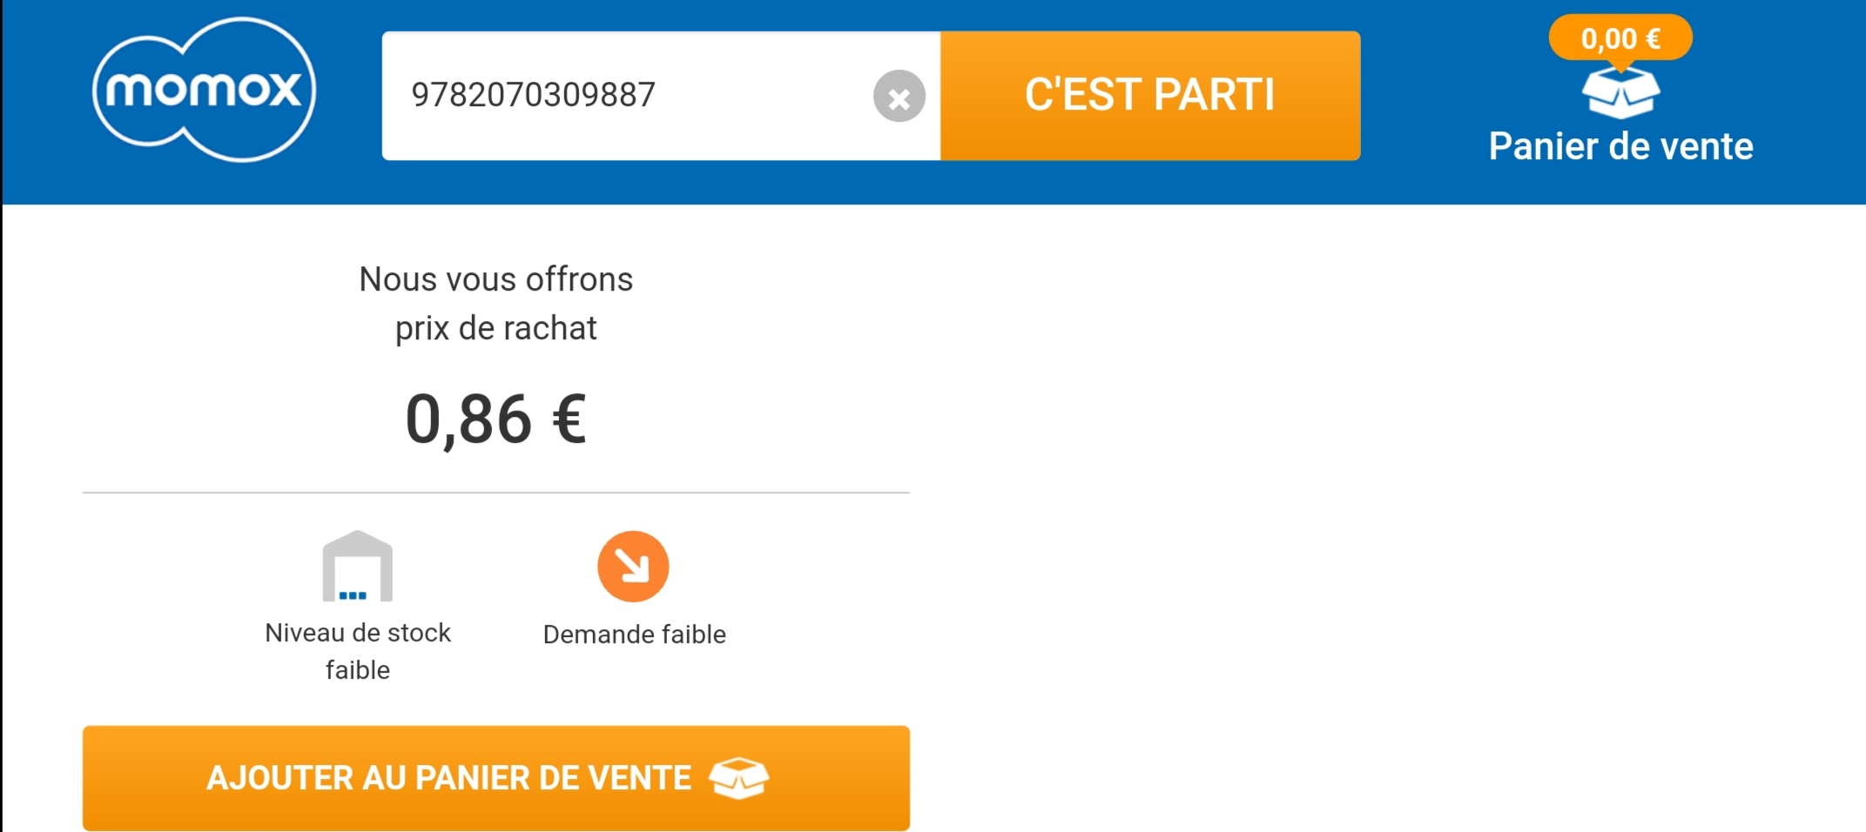The width and height of the screenshot is (1866, 832).
Task: Click the Demande faible label
Action: click(x=633, y=634)
